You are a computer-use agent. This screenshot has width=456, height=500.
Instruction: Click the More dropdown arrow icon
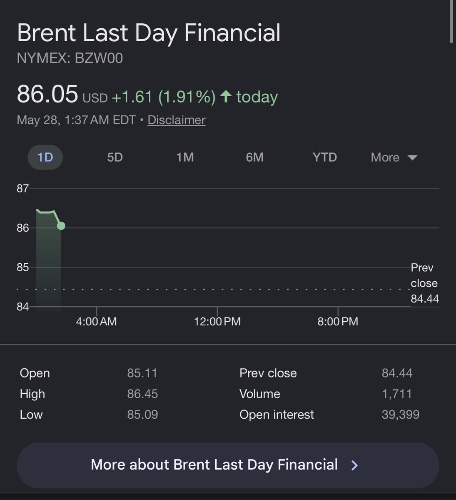tap(412, 158)
